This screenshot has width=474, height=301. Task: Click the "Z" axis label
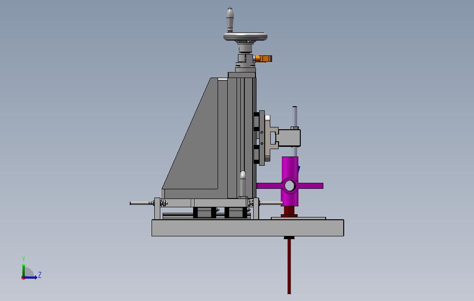click(40, 275)
